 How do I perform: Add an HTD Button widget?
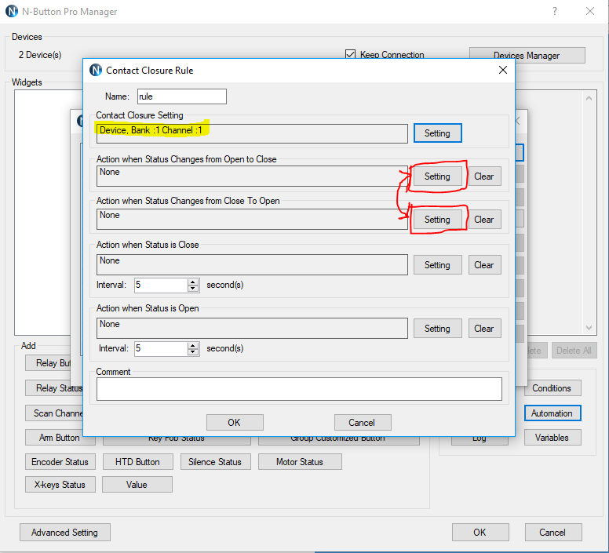(x=138, y=462)
